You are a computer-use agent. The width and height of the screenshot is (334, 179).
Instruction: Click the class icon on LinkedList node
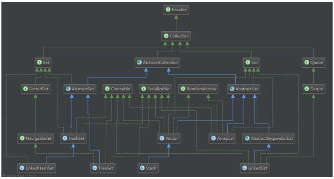tap(244, 168)
